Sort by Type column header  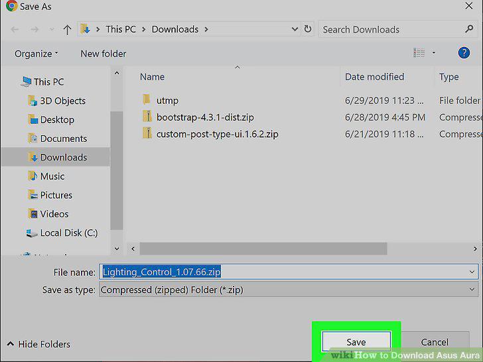[448, 77]
